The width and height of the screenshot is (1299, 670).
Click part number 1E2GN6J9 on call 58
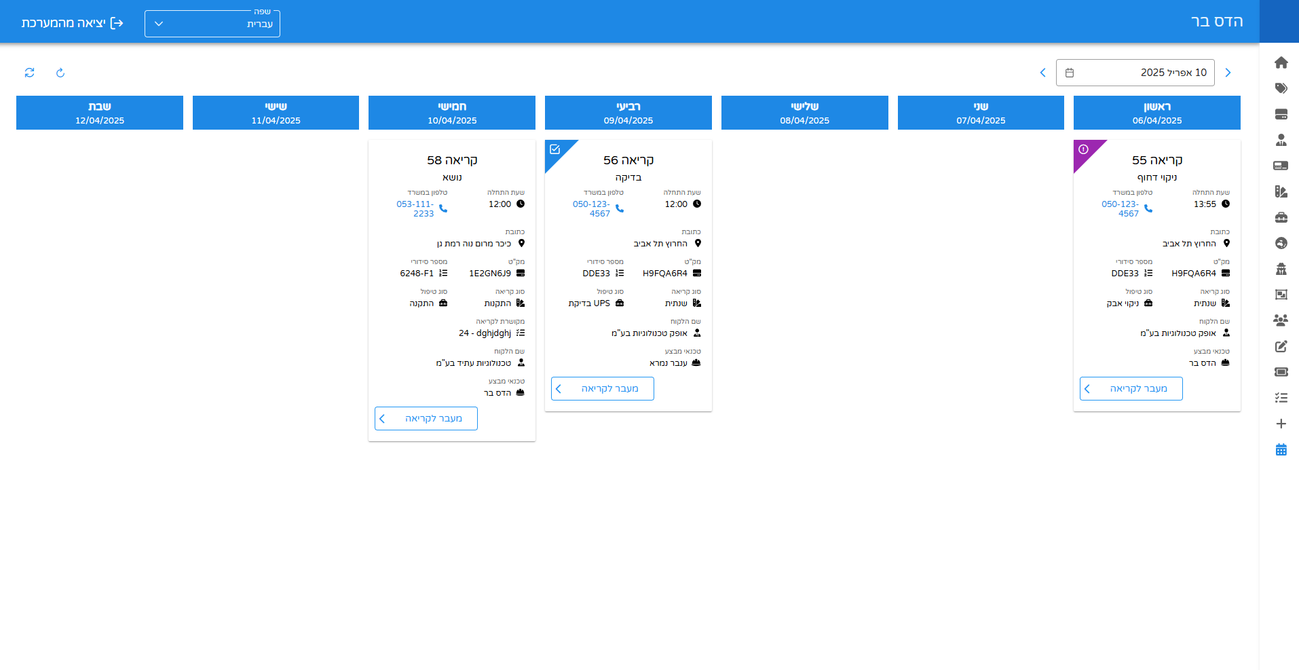pyautogui.click(x=490, y=274)
